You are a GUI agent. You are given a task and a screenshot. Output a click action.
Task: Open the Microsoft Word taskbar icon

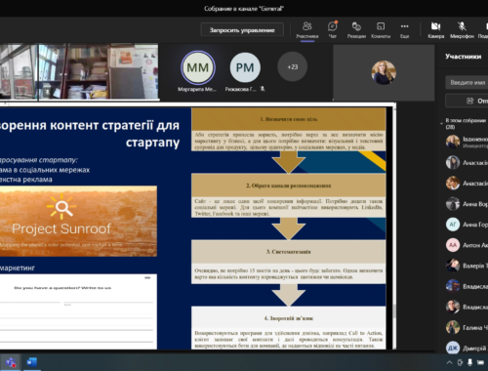click(31, 362)
